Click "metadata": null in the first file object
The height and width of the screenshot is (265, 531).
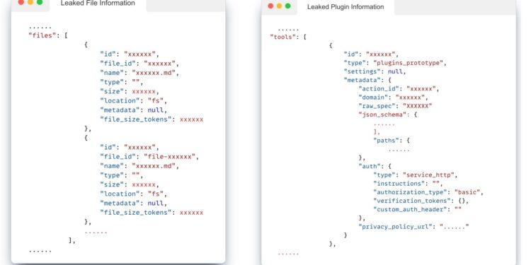134,110
